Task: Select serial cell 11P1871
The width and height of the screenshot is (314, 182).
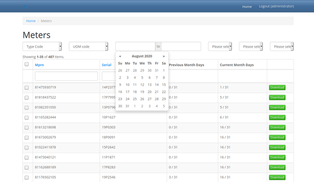Action: 108,157
